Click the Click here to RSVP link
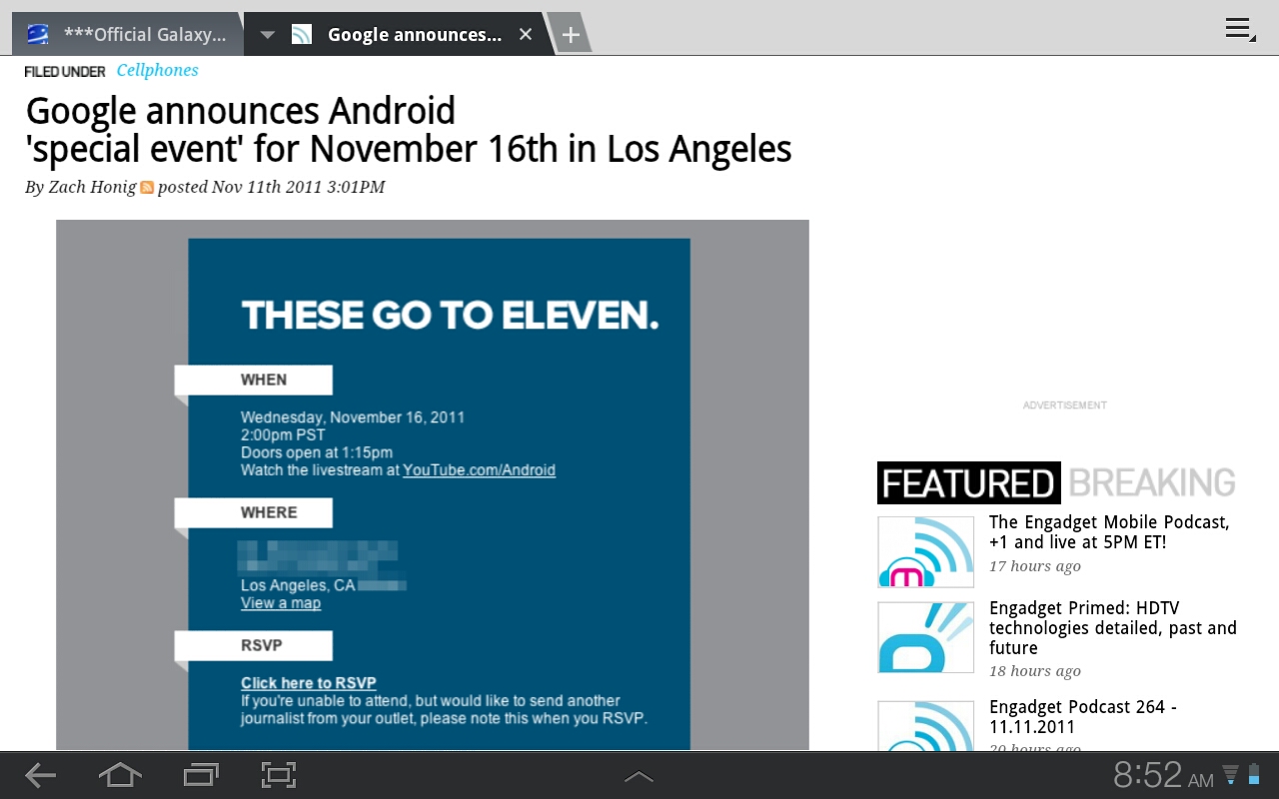The height and width of the screenshot is (799, 1279). (309, 683)
